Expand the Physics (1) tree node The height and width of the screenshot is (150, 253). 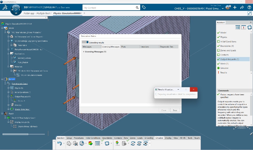(8, 88)
